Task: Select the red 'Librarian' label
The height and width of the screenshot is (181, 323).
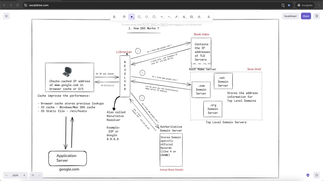Action: [x=124, y=52]
